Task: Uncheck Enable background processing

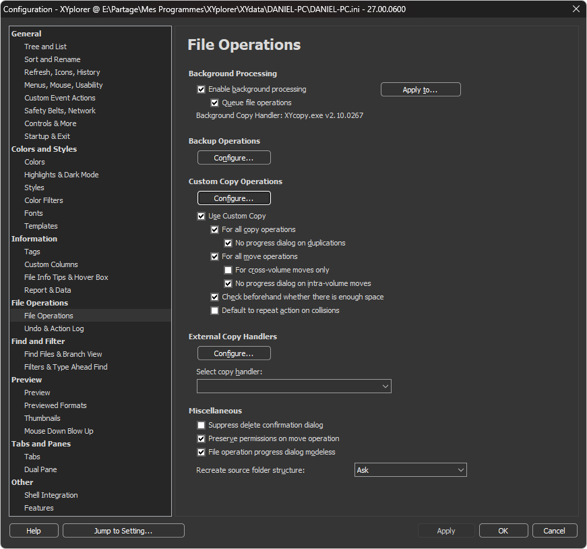Action: point(201,90)
